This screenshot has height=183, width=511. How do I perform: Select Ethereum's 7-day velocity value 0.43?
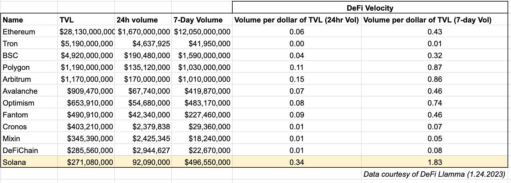[x=435, y=32]
